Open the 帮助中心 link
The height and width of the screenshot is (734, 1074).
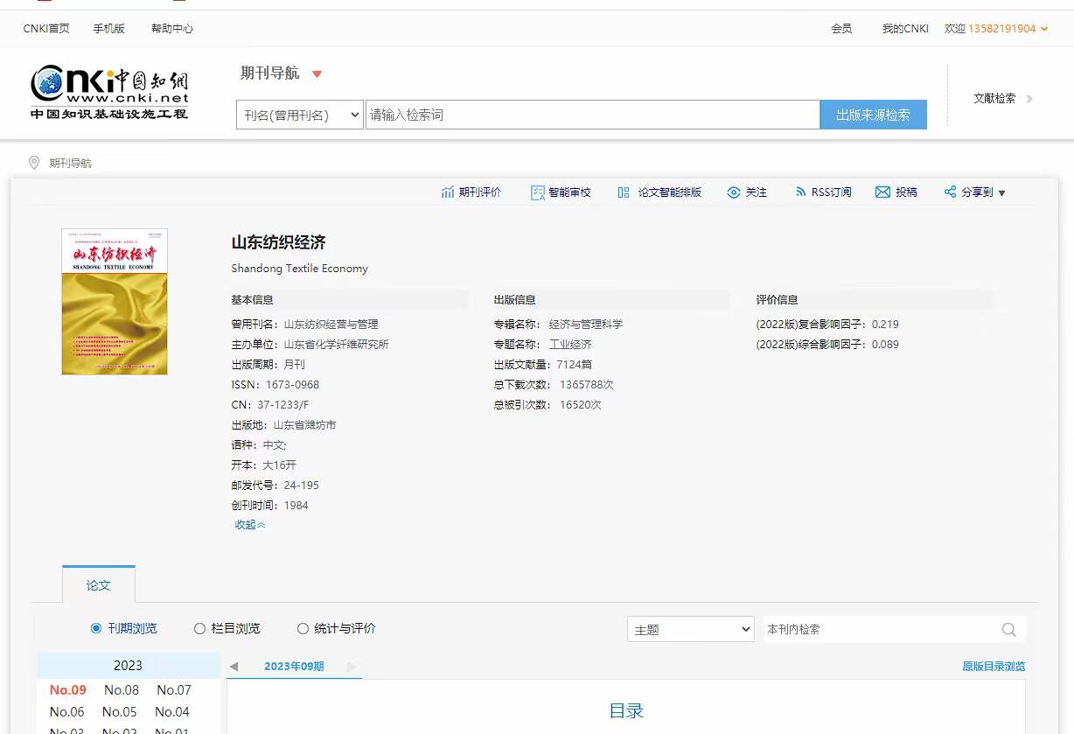172,29
